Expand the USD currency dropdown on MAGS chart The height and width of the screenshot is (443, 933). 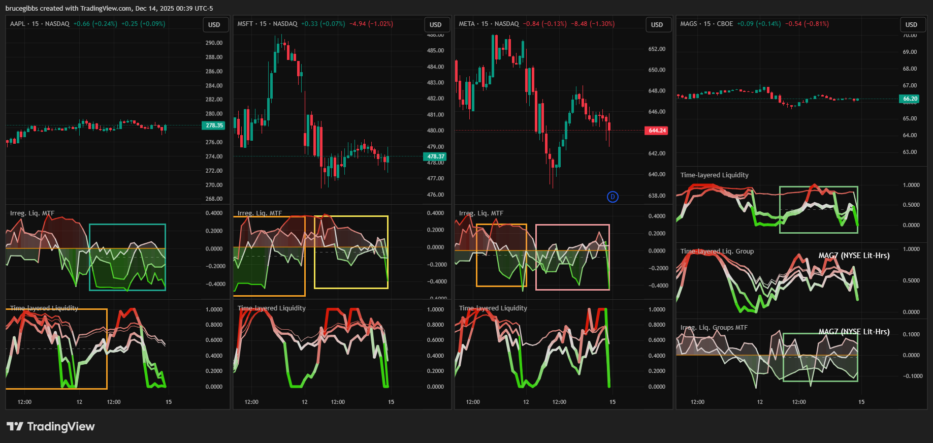pos(912,25)
